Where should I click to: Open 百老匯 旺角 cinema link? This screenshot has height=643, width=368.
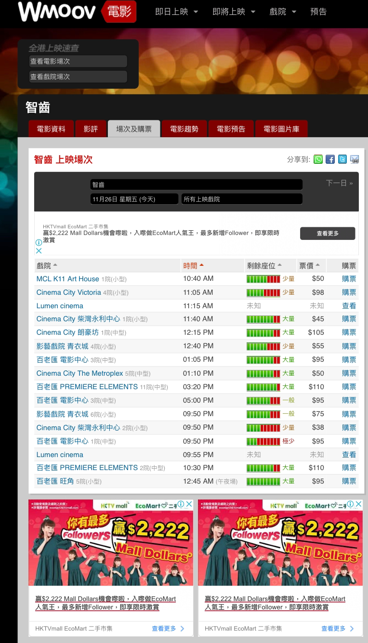[x=55, y=481]
